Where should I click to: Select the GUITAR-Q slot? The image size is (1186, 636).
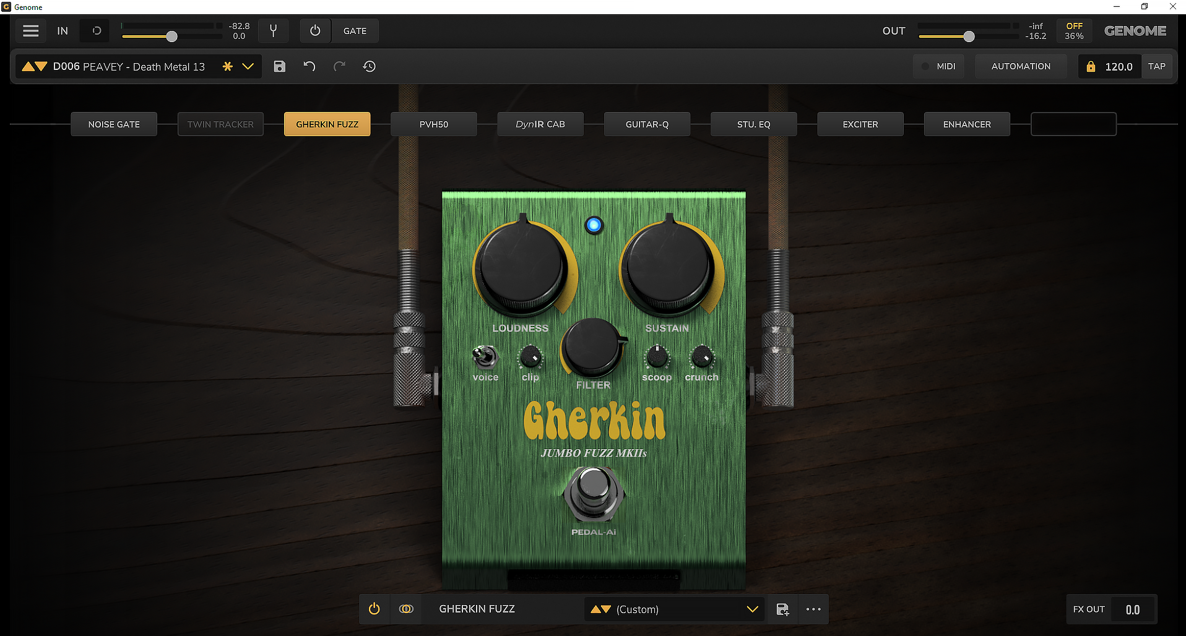[647, 124]
